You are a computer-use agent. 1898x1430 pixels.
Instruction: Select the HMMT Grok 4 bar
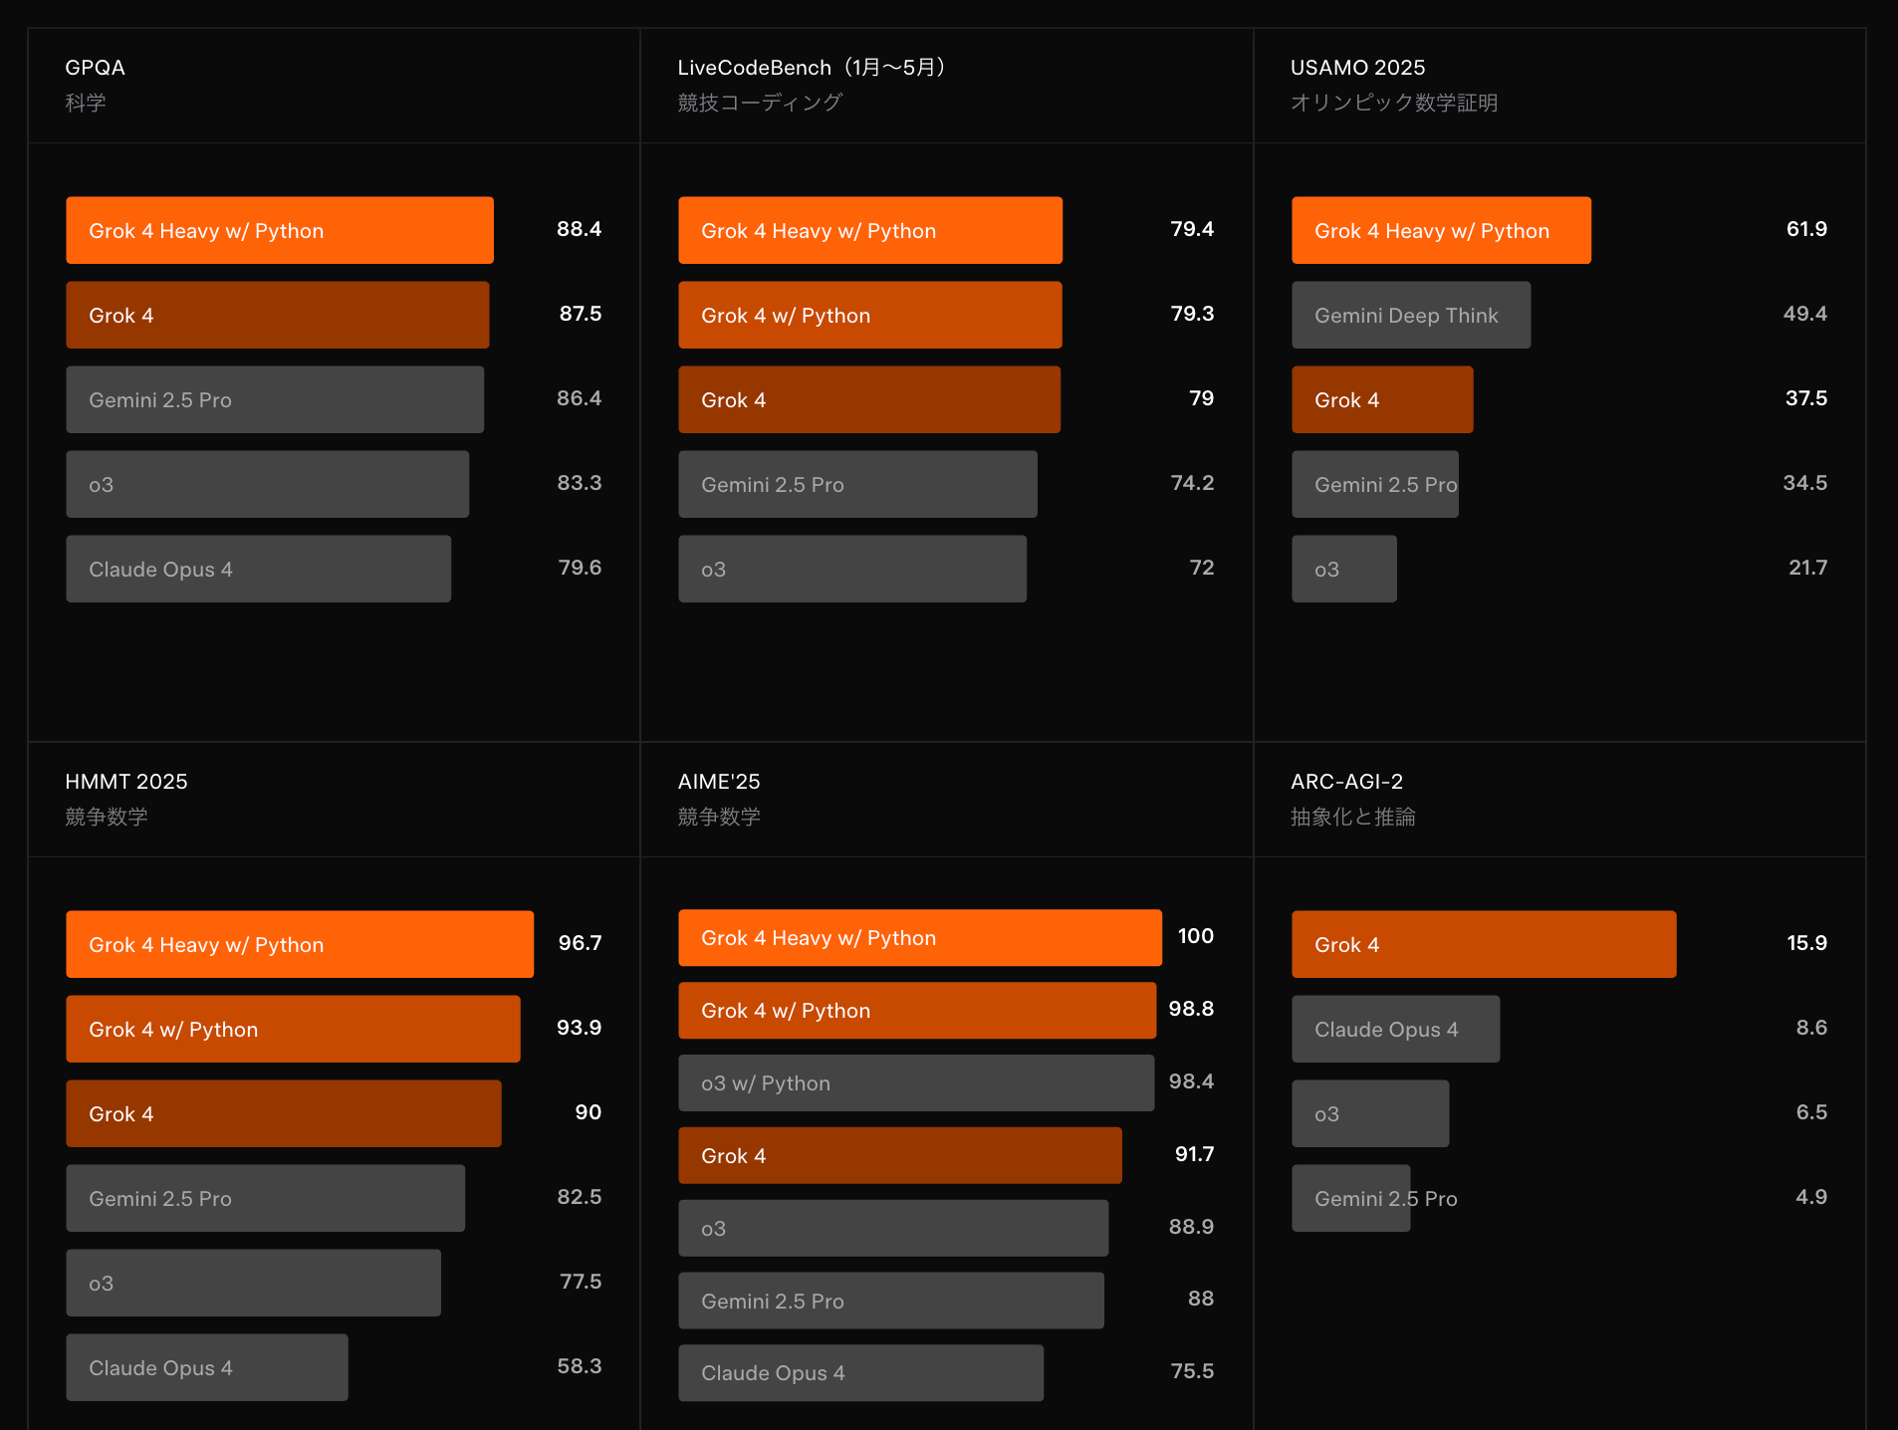coord(284,1113)
